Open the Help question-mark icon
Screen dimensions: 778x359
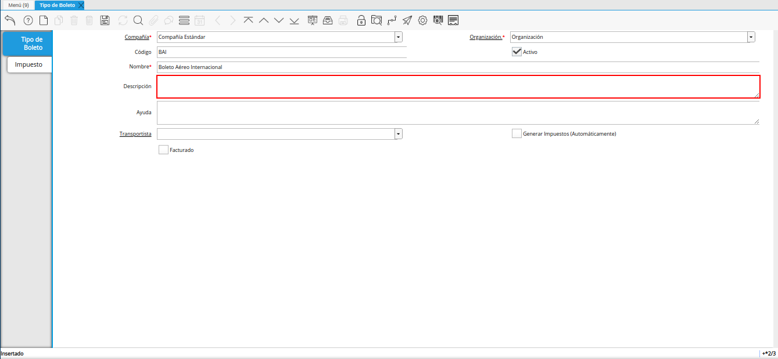(x=28, y=20)
